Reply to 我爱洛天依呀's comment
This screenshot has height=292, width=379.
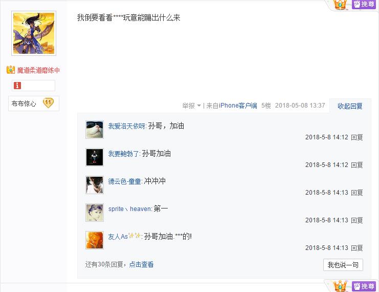pyautogui.click(x=357, y=137)
